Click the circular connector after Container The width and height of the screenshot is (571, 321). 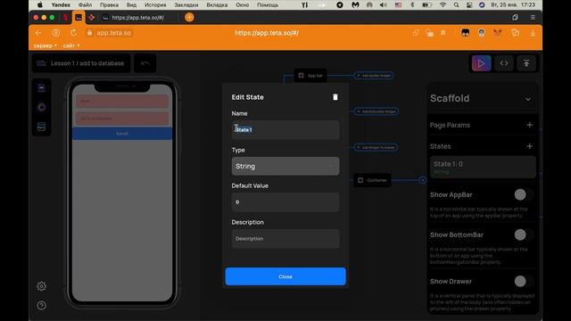422,180
